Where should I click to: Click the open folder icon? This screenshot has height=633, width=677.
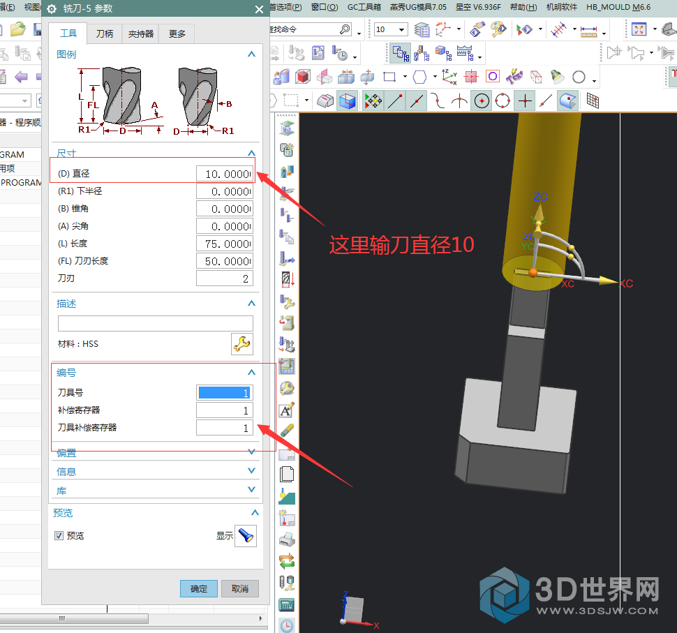tap(17, 29)
